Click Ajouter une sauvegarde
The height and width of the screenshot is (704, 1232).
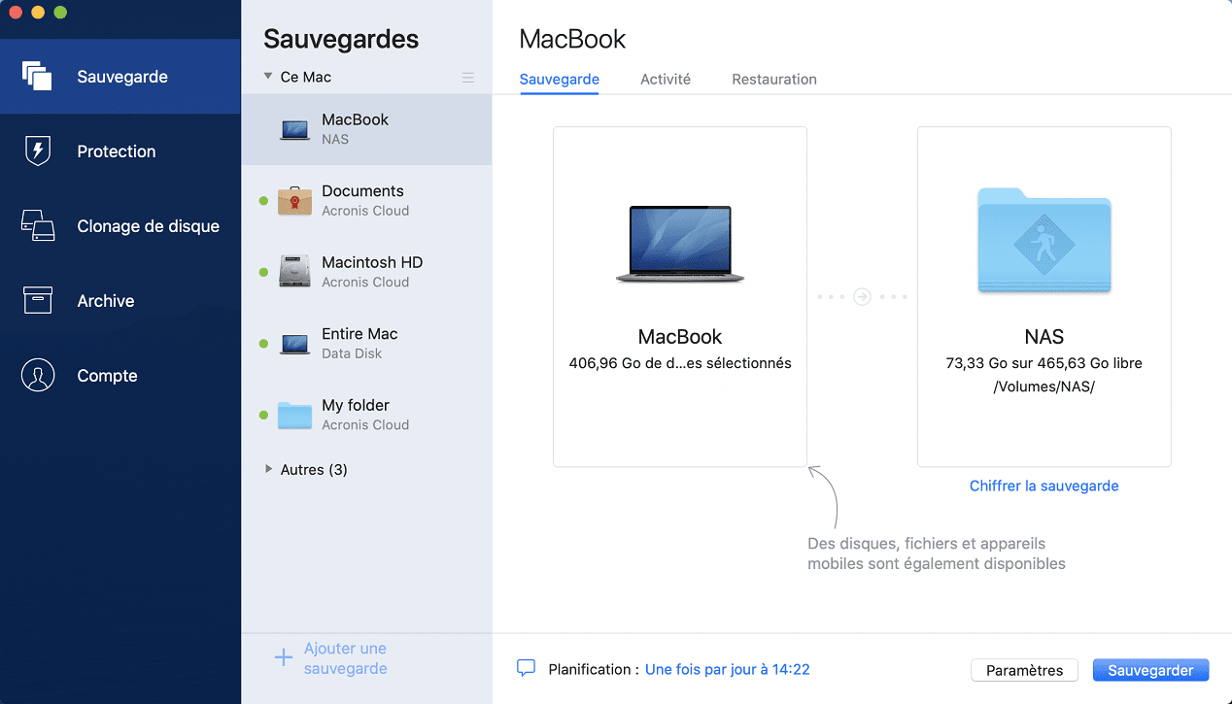(345, 658)
